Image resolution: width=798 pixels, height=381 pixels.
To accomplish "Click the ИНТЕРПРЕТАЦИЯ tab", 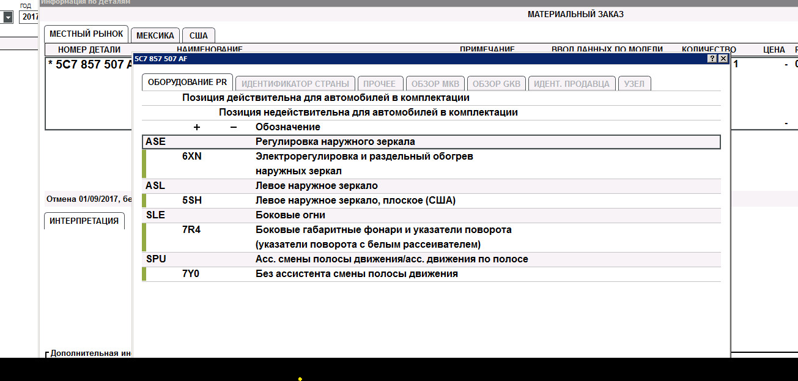I will point(84,221).
